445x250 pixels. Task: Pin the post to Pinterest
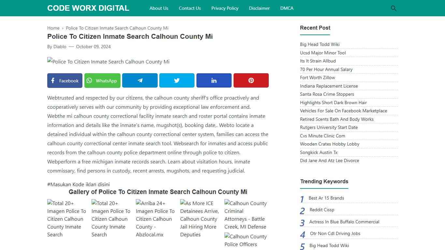click(251, 80)
